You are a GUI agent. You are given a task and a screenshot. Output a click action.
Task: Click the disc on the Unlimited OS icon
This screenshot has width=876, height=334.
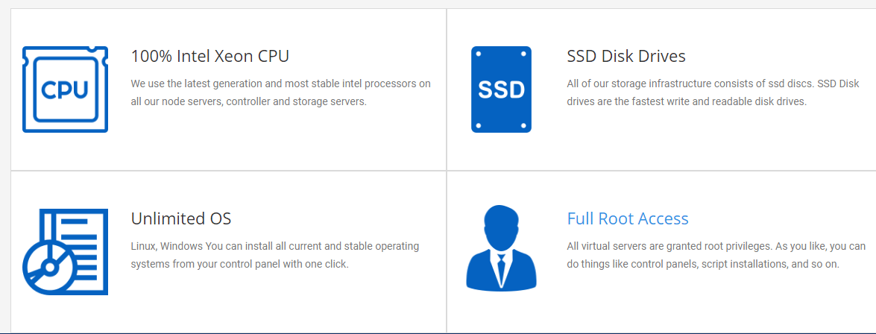click(49, 267)
